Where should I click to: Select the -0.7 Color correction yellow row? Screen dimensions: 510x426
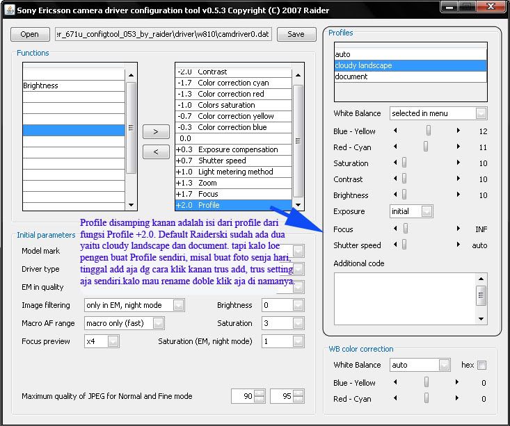[234, 116]
